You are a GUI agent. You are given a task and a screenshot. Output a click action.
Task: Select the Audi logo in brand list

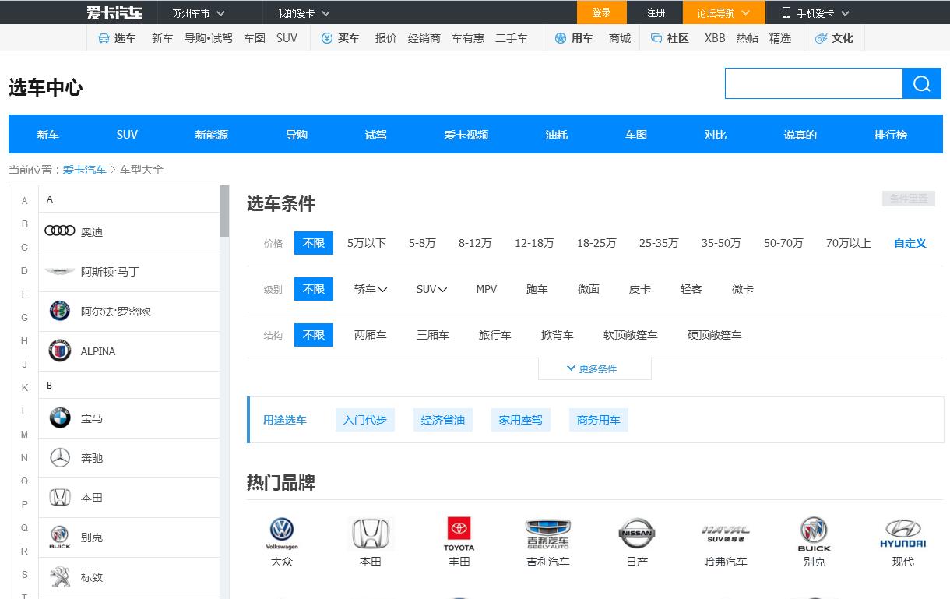point(60,231)
